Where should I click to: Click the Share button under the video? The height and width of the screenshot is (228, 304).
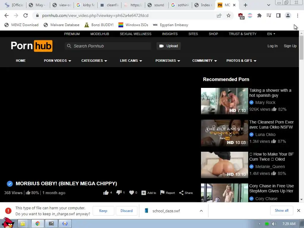point(186,193)
